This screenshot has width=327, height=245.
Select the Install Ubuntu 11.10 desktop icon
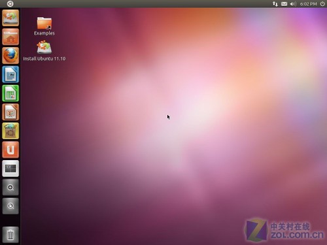point(44,47)
